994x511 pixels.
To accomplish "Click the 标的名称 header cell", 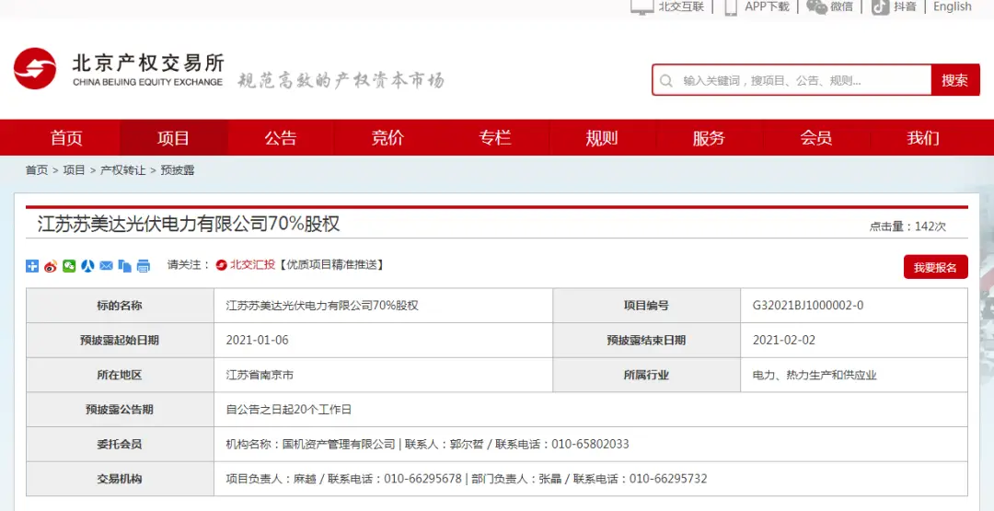I will 120,306.
